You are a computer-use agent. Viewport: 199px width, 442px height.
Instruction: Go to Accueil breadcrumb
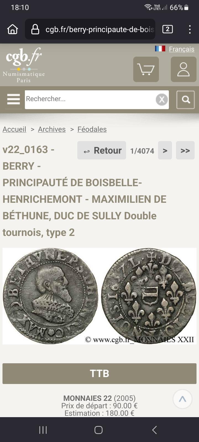[x=14, y=129]
